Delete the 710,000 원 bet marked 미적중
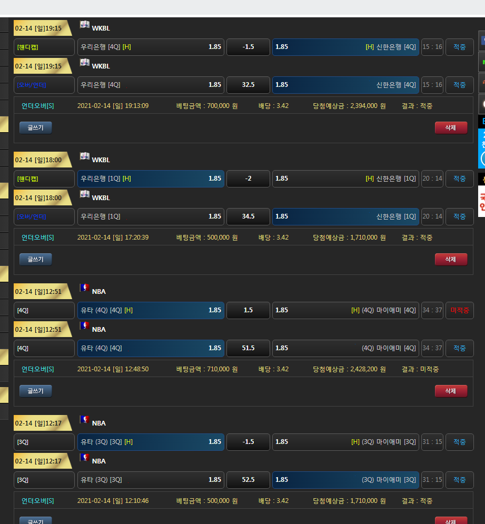Image resolution: width=485 pixels, height=524 pixels. tap(451, 391)
